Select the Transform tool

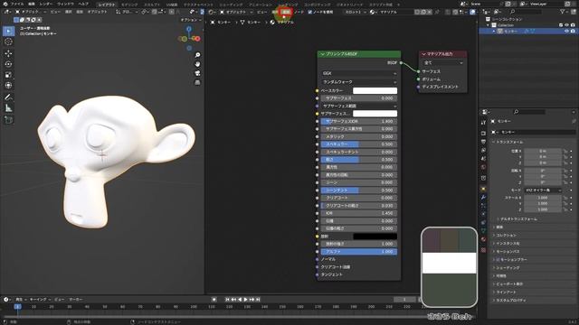point(8,86)
